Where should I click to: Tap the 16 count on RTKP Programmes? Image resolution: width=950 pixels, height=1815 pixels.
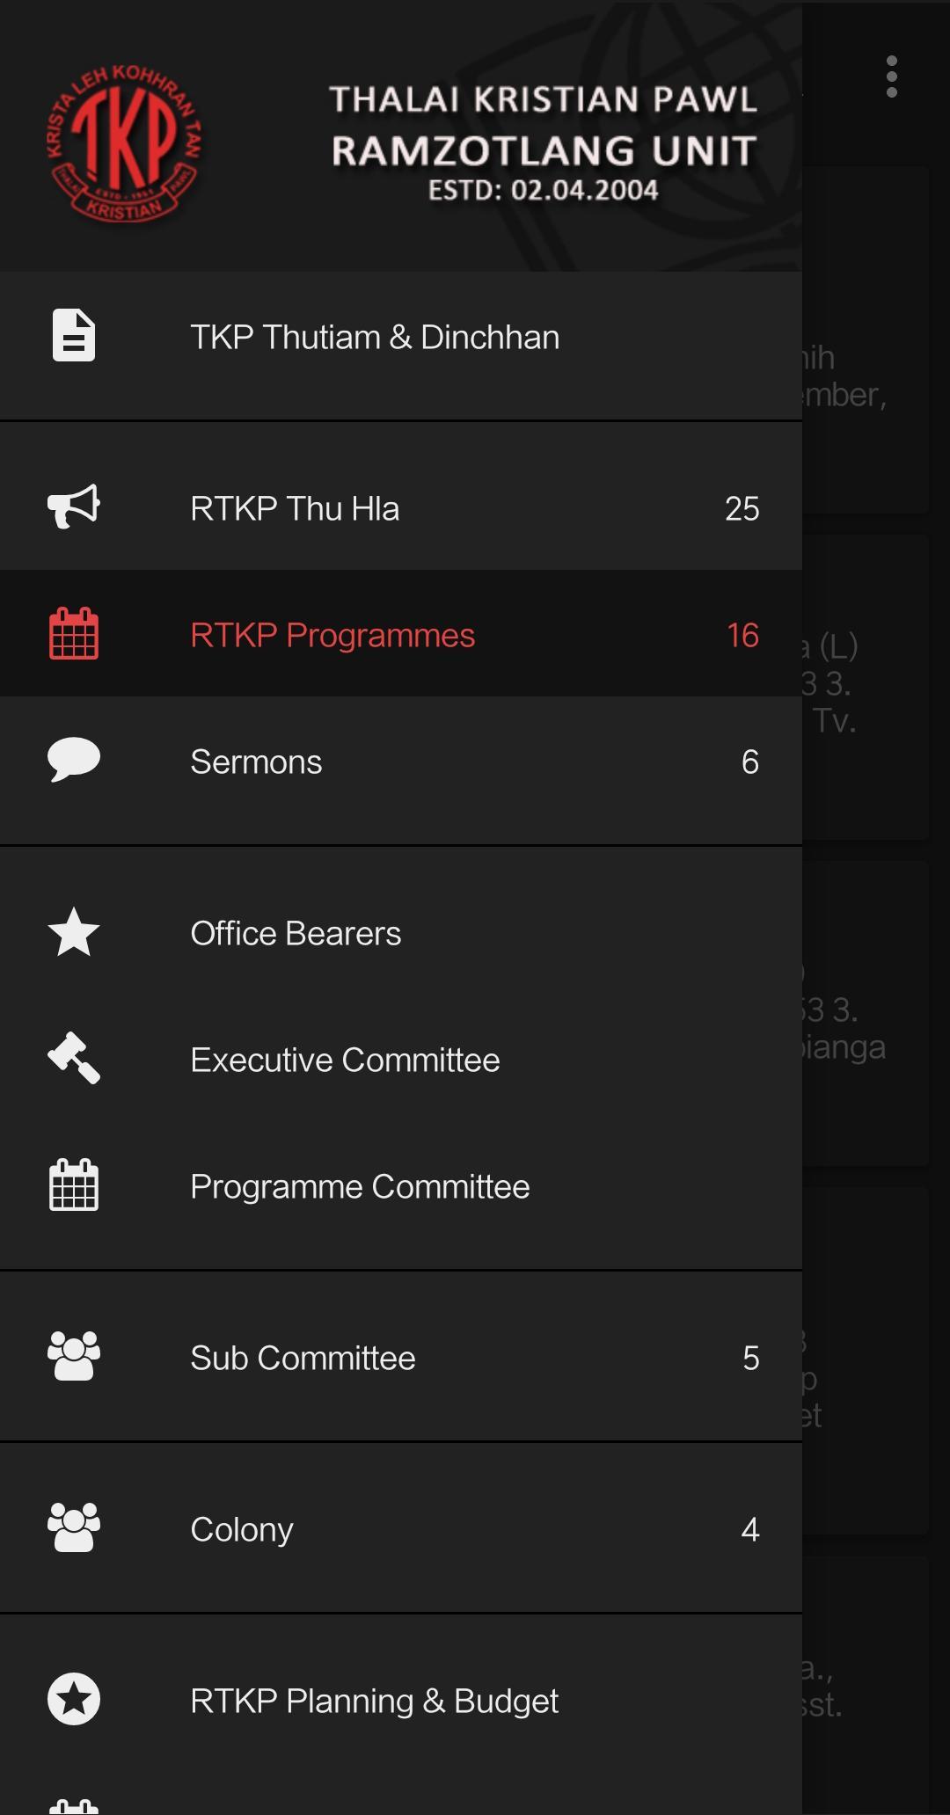742,636
